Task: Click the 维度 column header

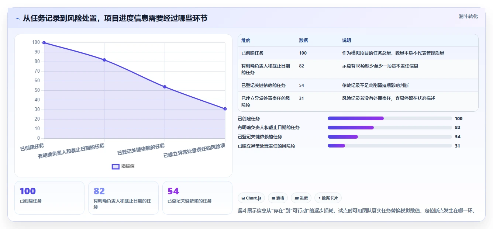Action: [x=246, y=41]
